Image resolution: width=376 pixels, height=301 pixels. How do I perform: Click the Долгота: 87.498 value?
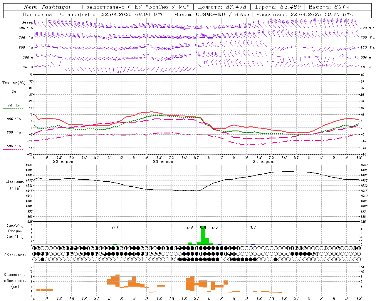tap(222, 7)
